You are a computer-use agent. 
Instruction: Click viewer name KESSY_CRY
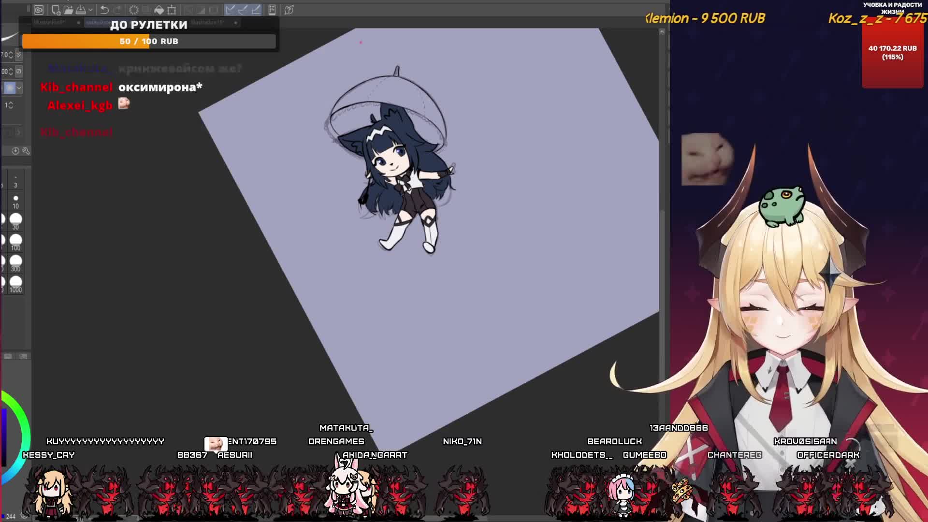point(49,455)
